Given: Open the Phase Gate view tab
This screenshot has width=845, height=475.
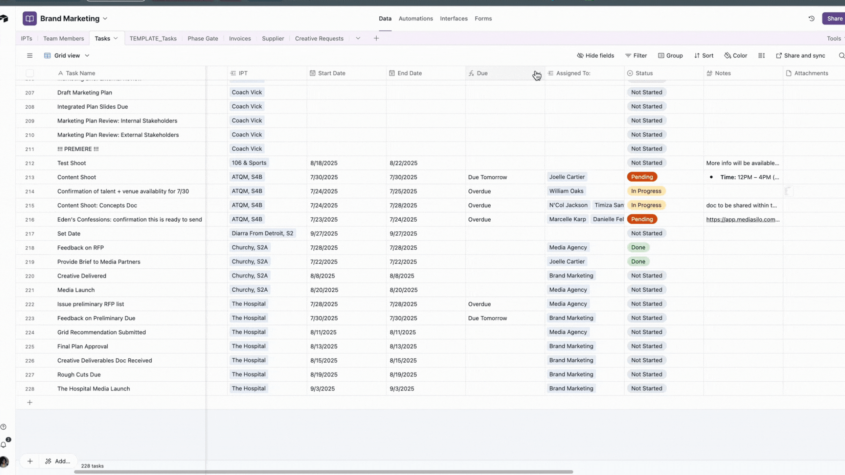Looking at the screenshot, I should (x=202, y=38).
